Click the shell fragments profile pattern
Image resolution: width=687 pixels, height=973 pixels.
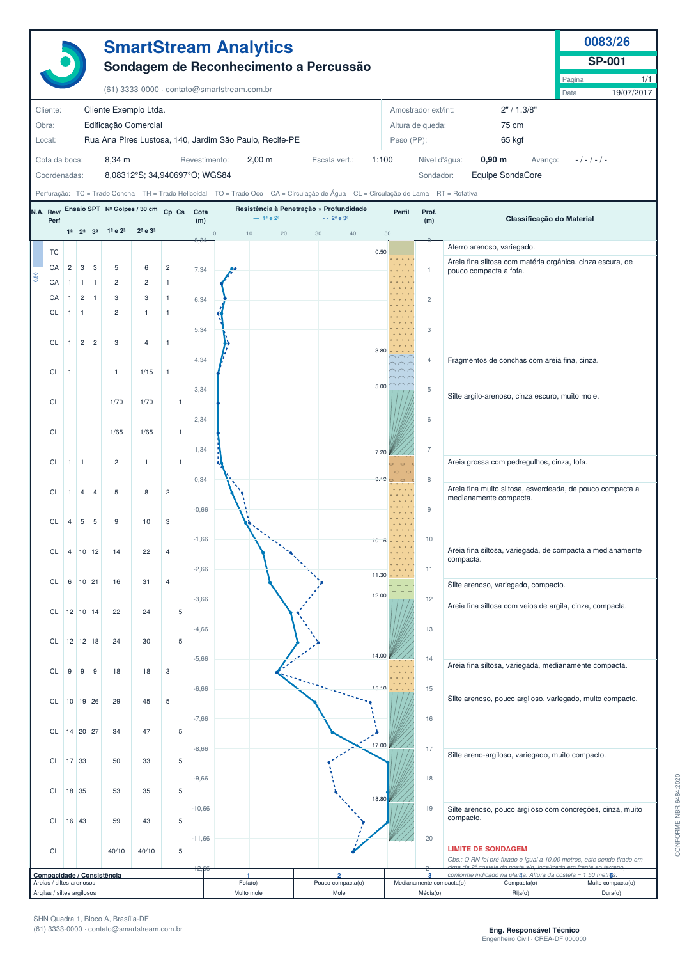pos(401,372)
